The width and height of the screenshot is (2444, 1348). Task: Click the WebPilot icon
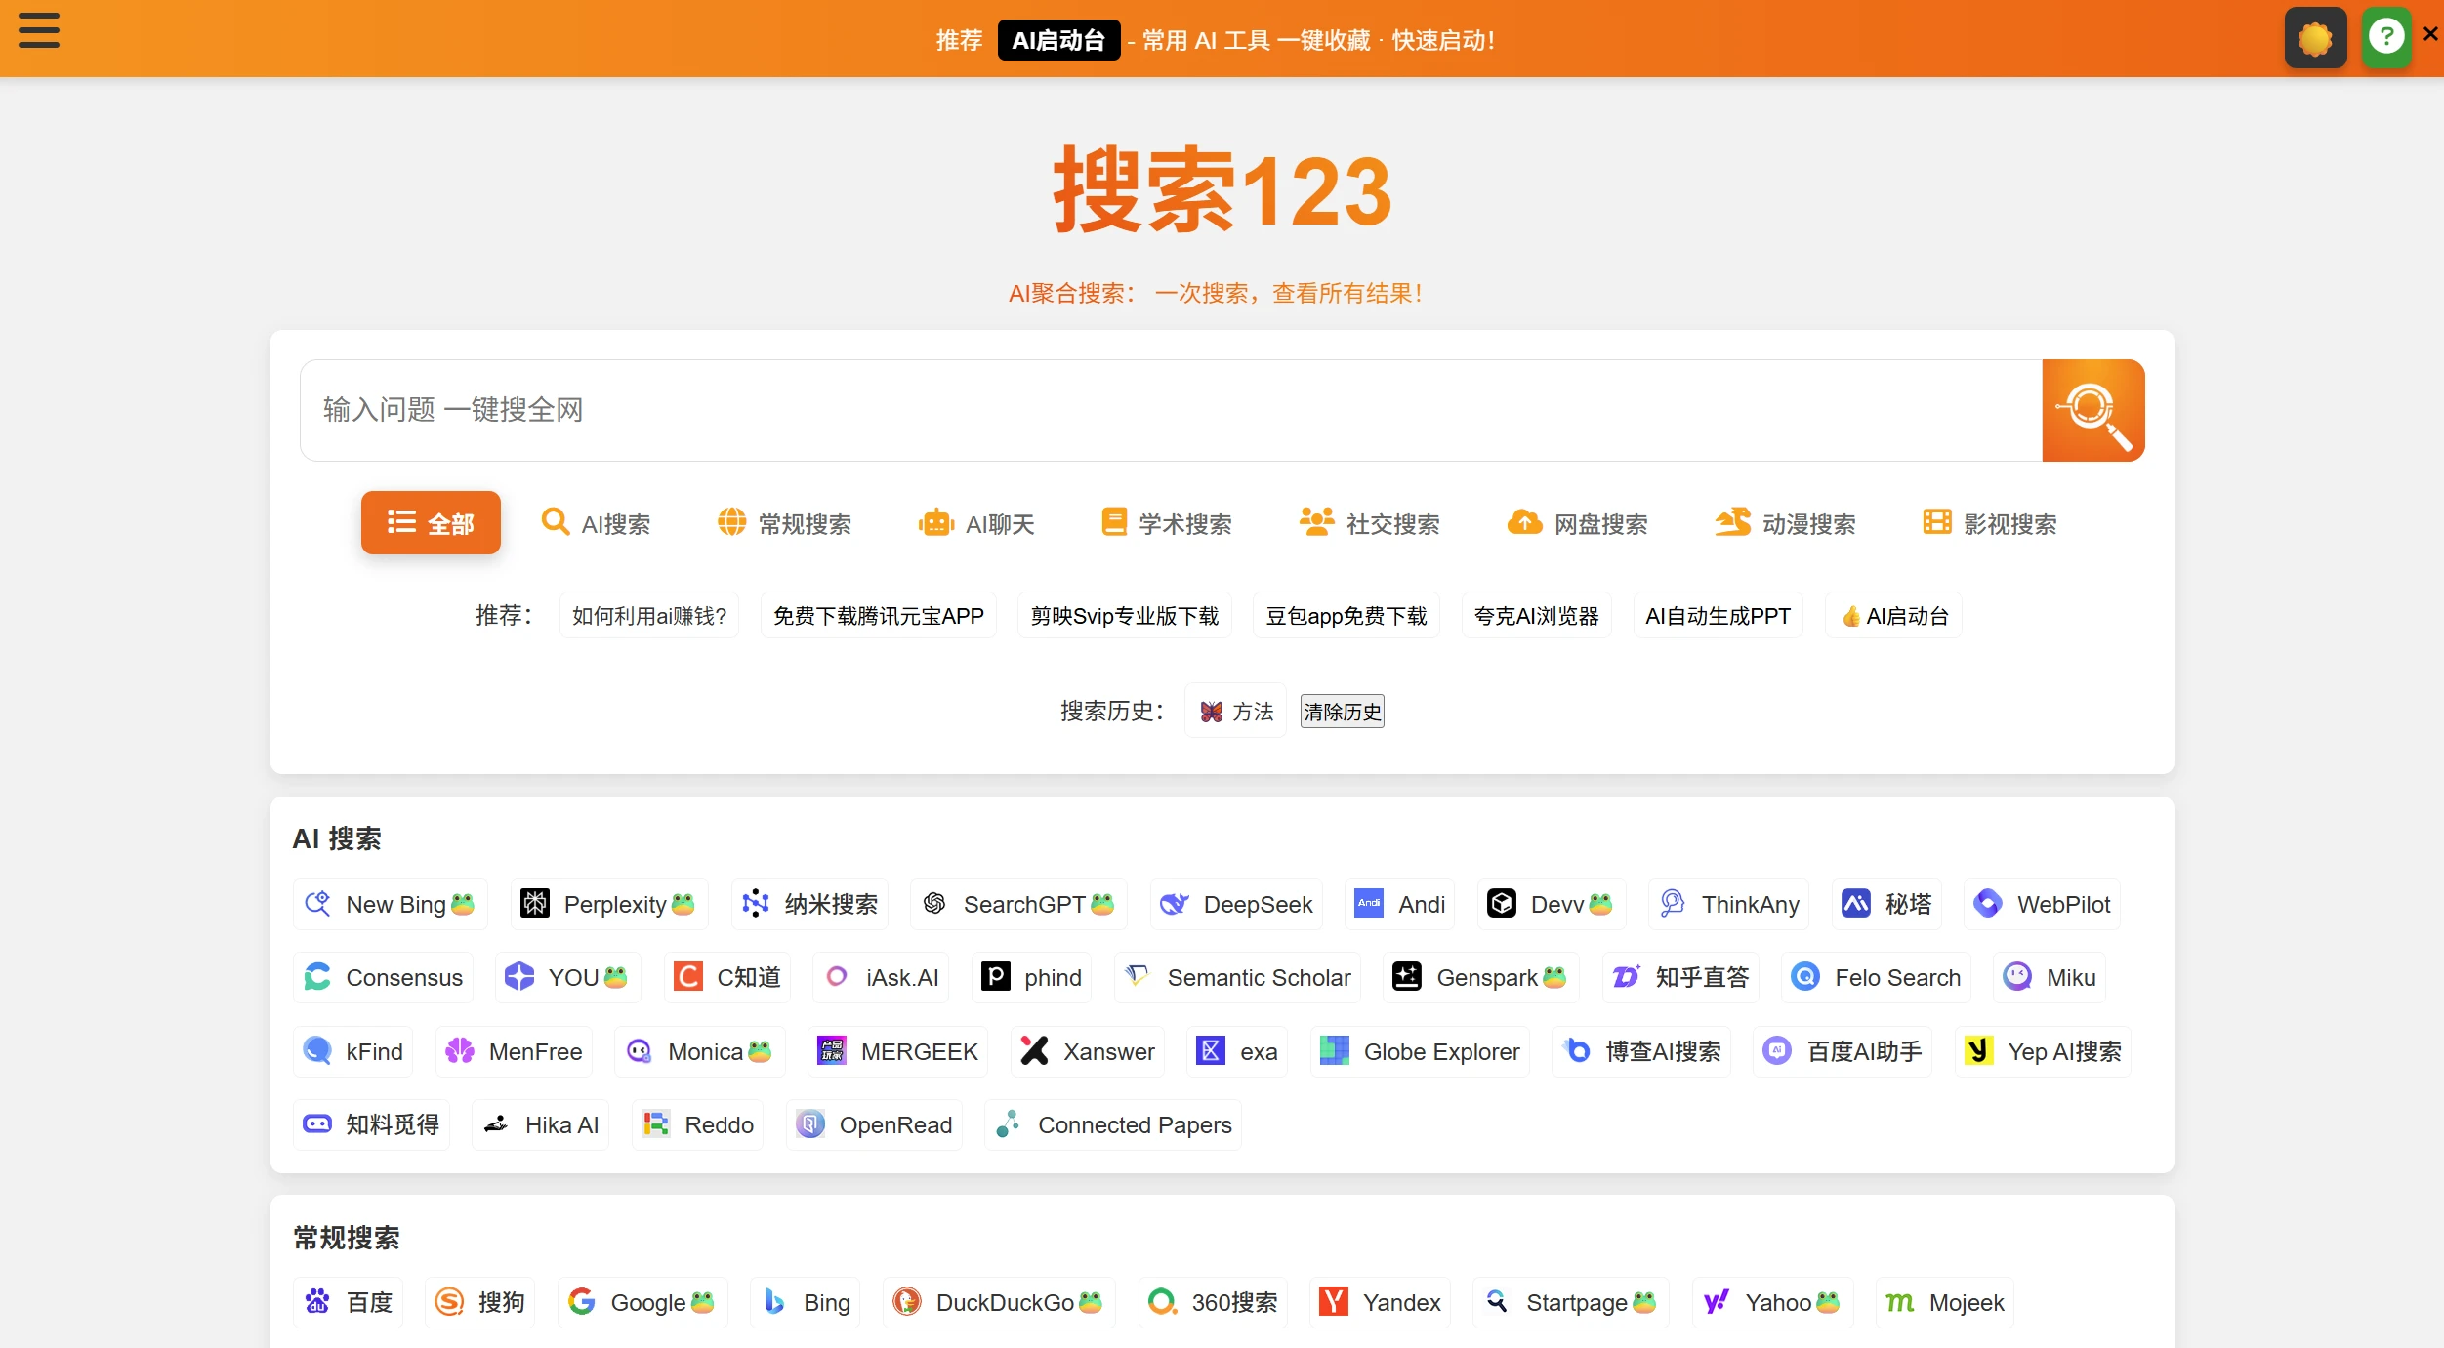pos(1988,903)
